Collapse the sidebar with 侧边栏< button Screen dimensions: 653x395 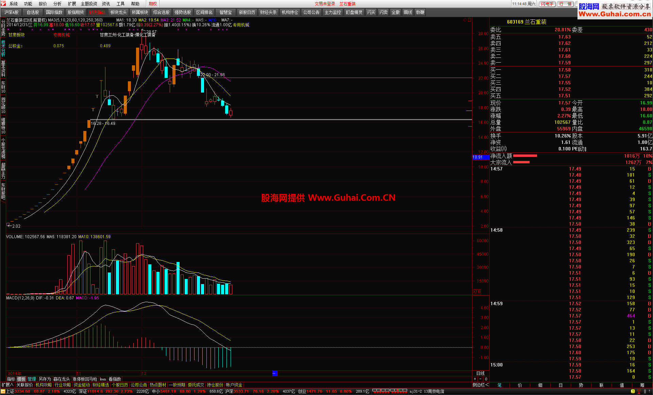point(481,385)
